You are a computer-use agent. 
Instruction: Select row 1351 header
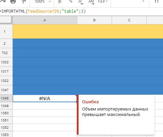6,120
